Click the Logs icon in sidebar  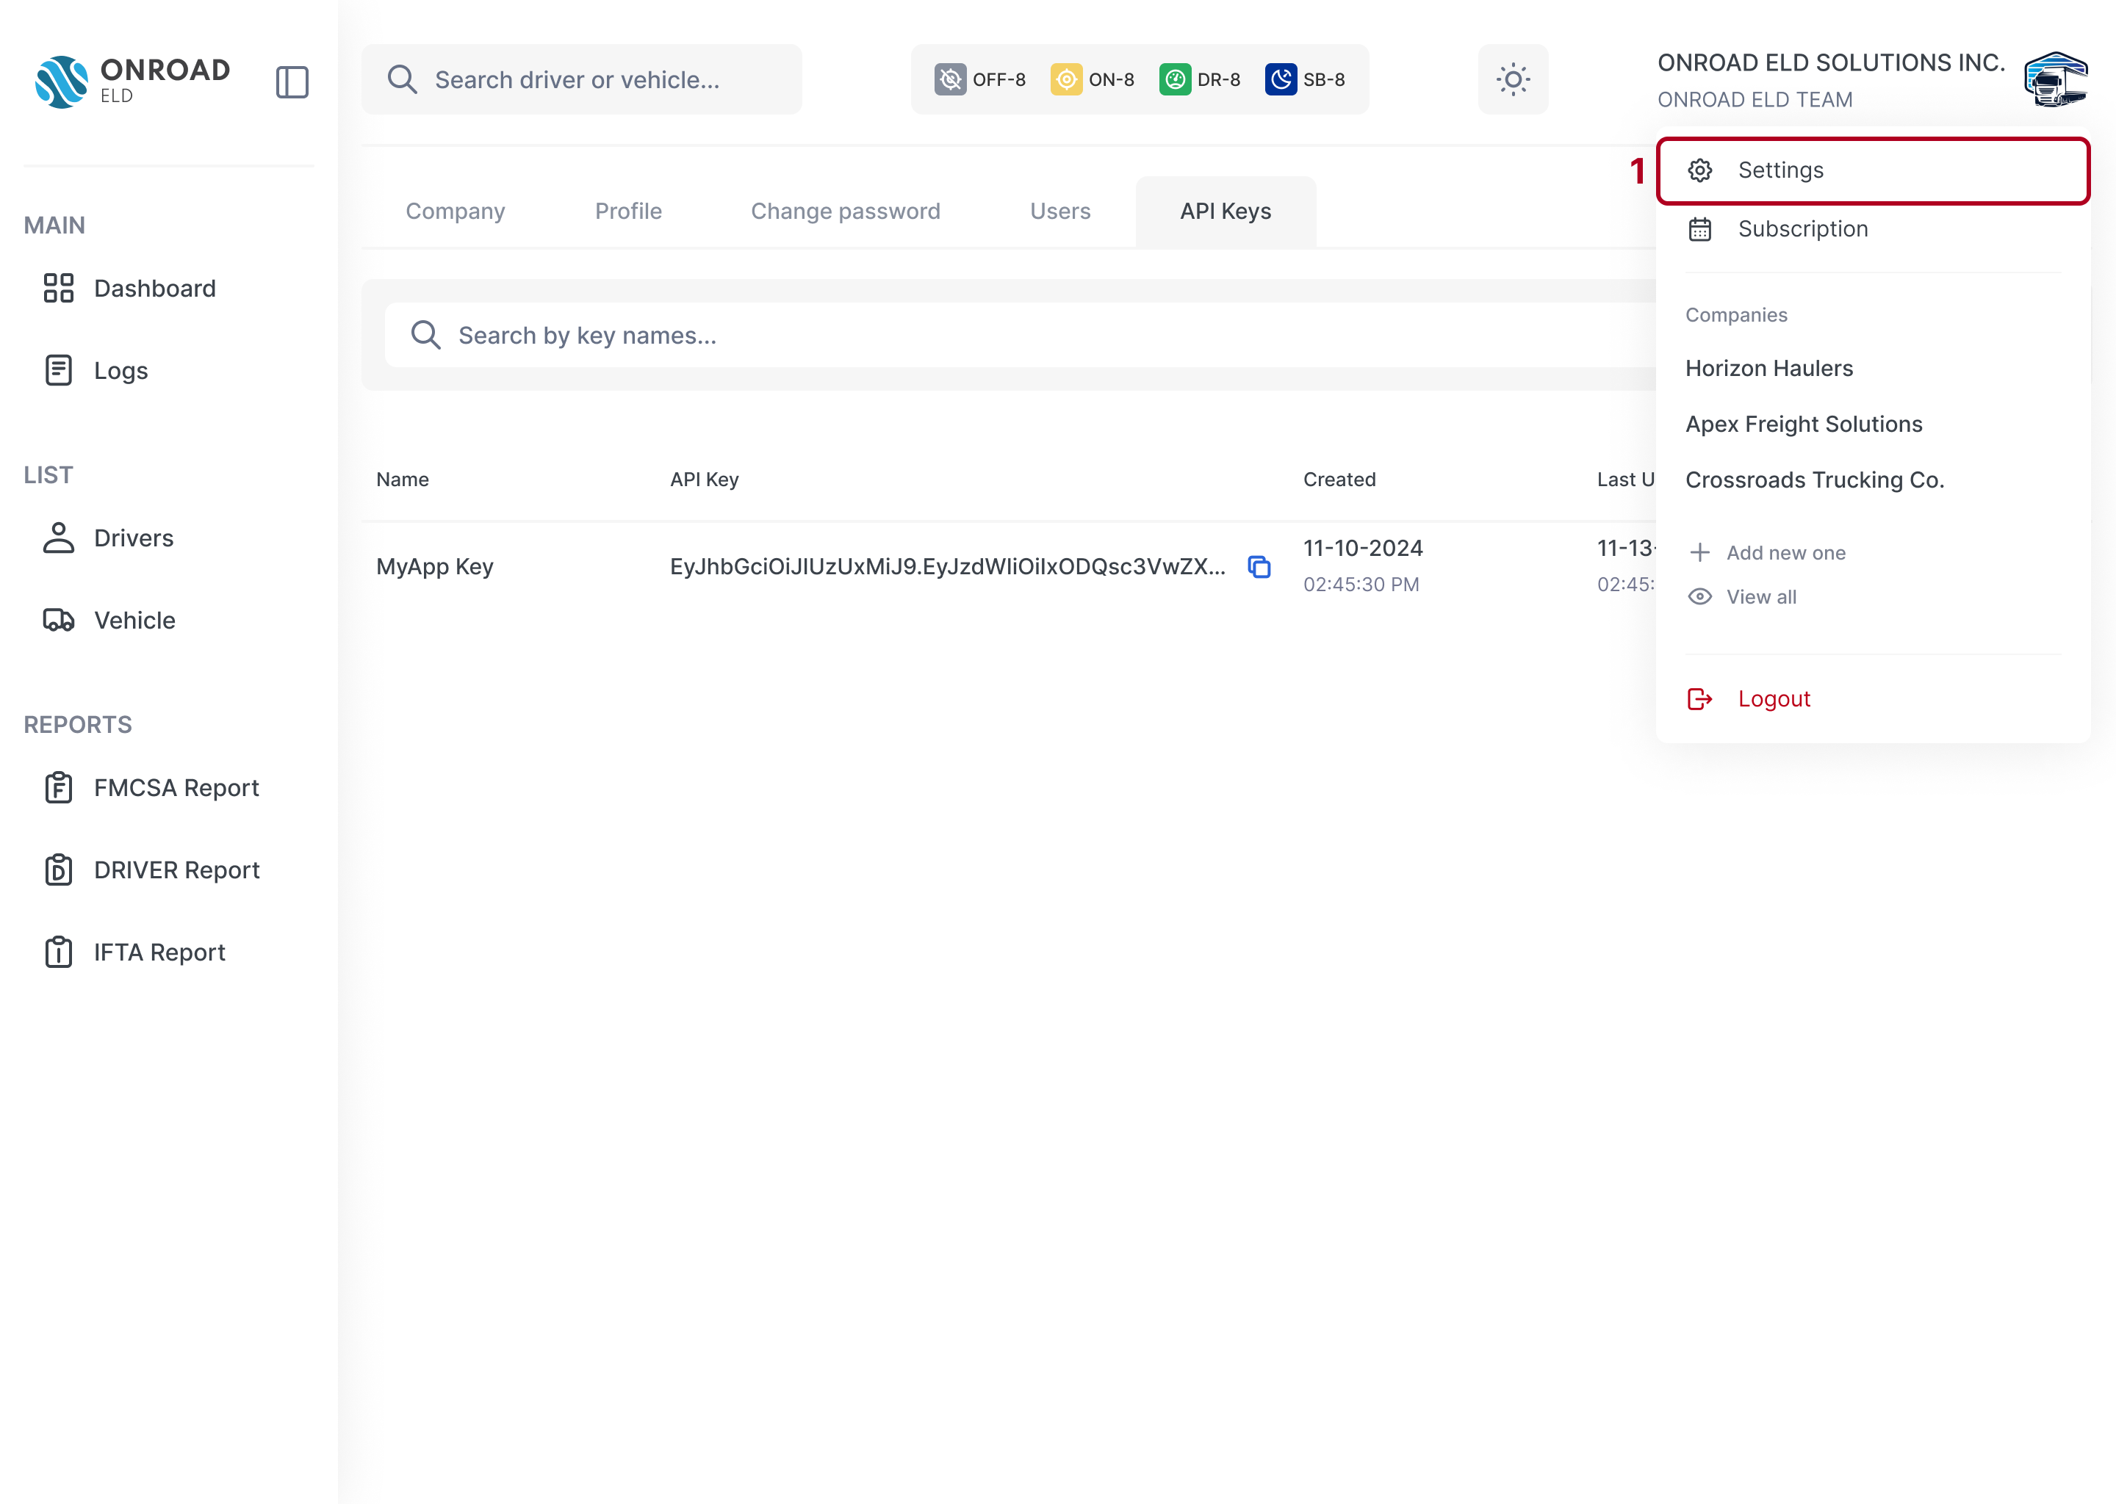click(x=59, y=369)
